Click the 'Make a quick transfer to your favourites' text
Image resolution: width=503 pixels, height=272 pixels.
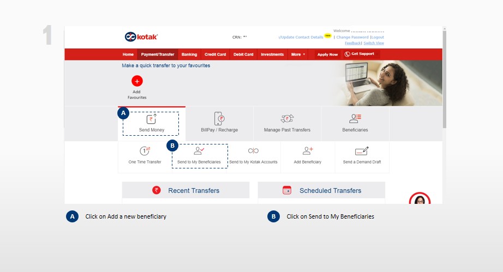click(166, 65)
